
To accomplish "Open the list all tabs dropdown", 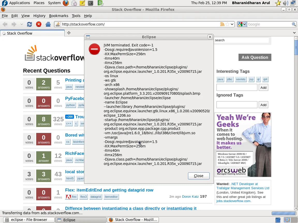I will point(294,33).
